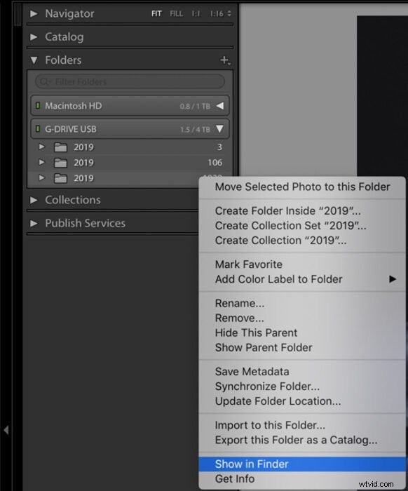Choose Remove... from context menu
The height and width of the screenshot is (491, 408).
[x=302, y=318]
